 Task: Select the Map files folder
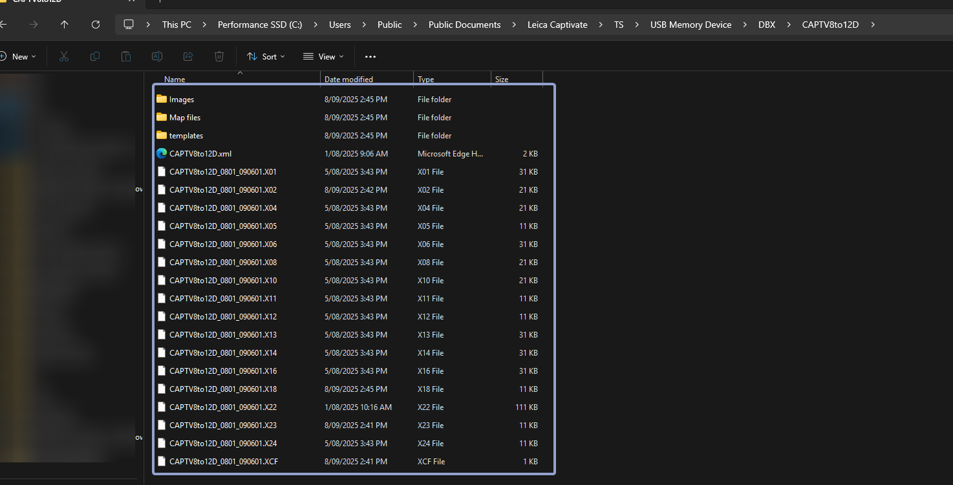[185, 118]
